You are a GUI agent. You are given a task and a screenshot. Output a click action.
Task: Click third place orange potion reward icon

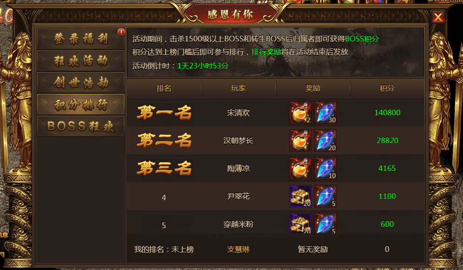click(300, 168)
